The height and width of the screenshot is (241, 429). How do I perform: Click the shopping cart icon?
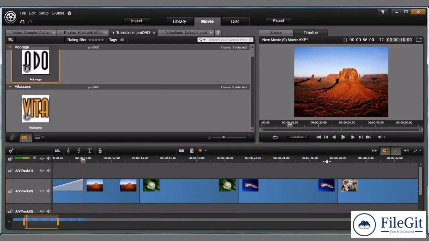pyautogui.click(x=383, y=12)
